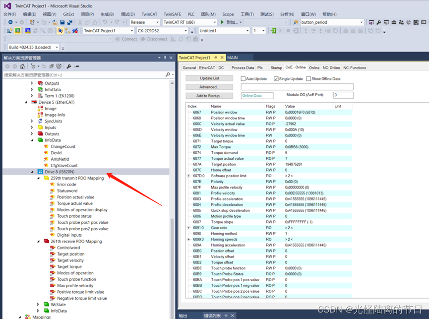Expand the SyncUnits tree node
The height and width of the screenshot is (319, 429).
coord(32,121)
